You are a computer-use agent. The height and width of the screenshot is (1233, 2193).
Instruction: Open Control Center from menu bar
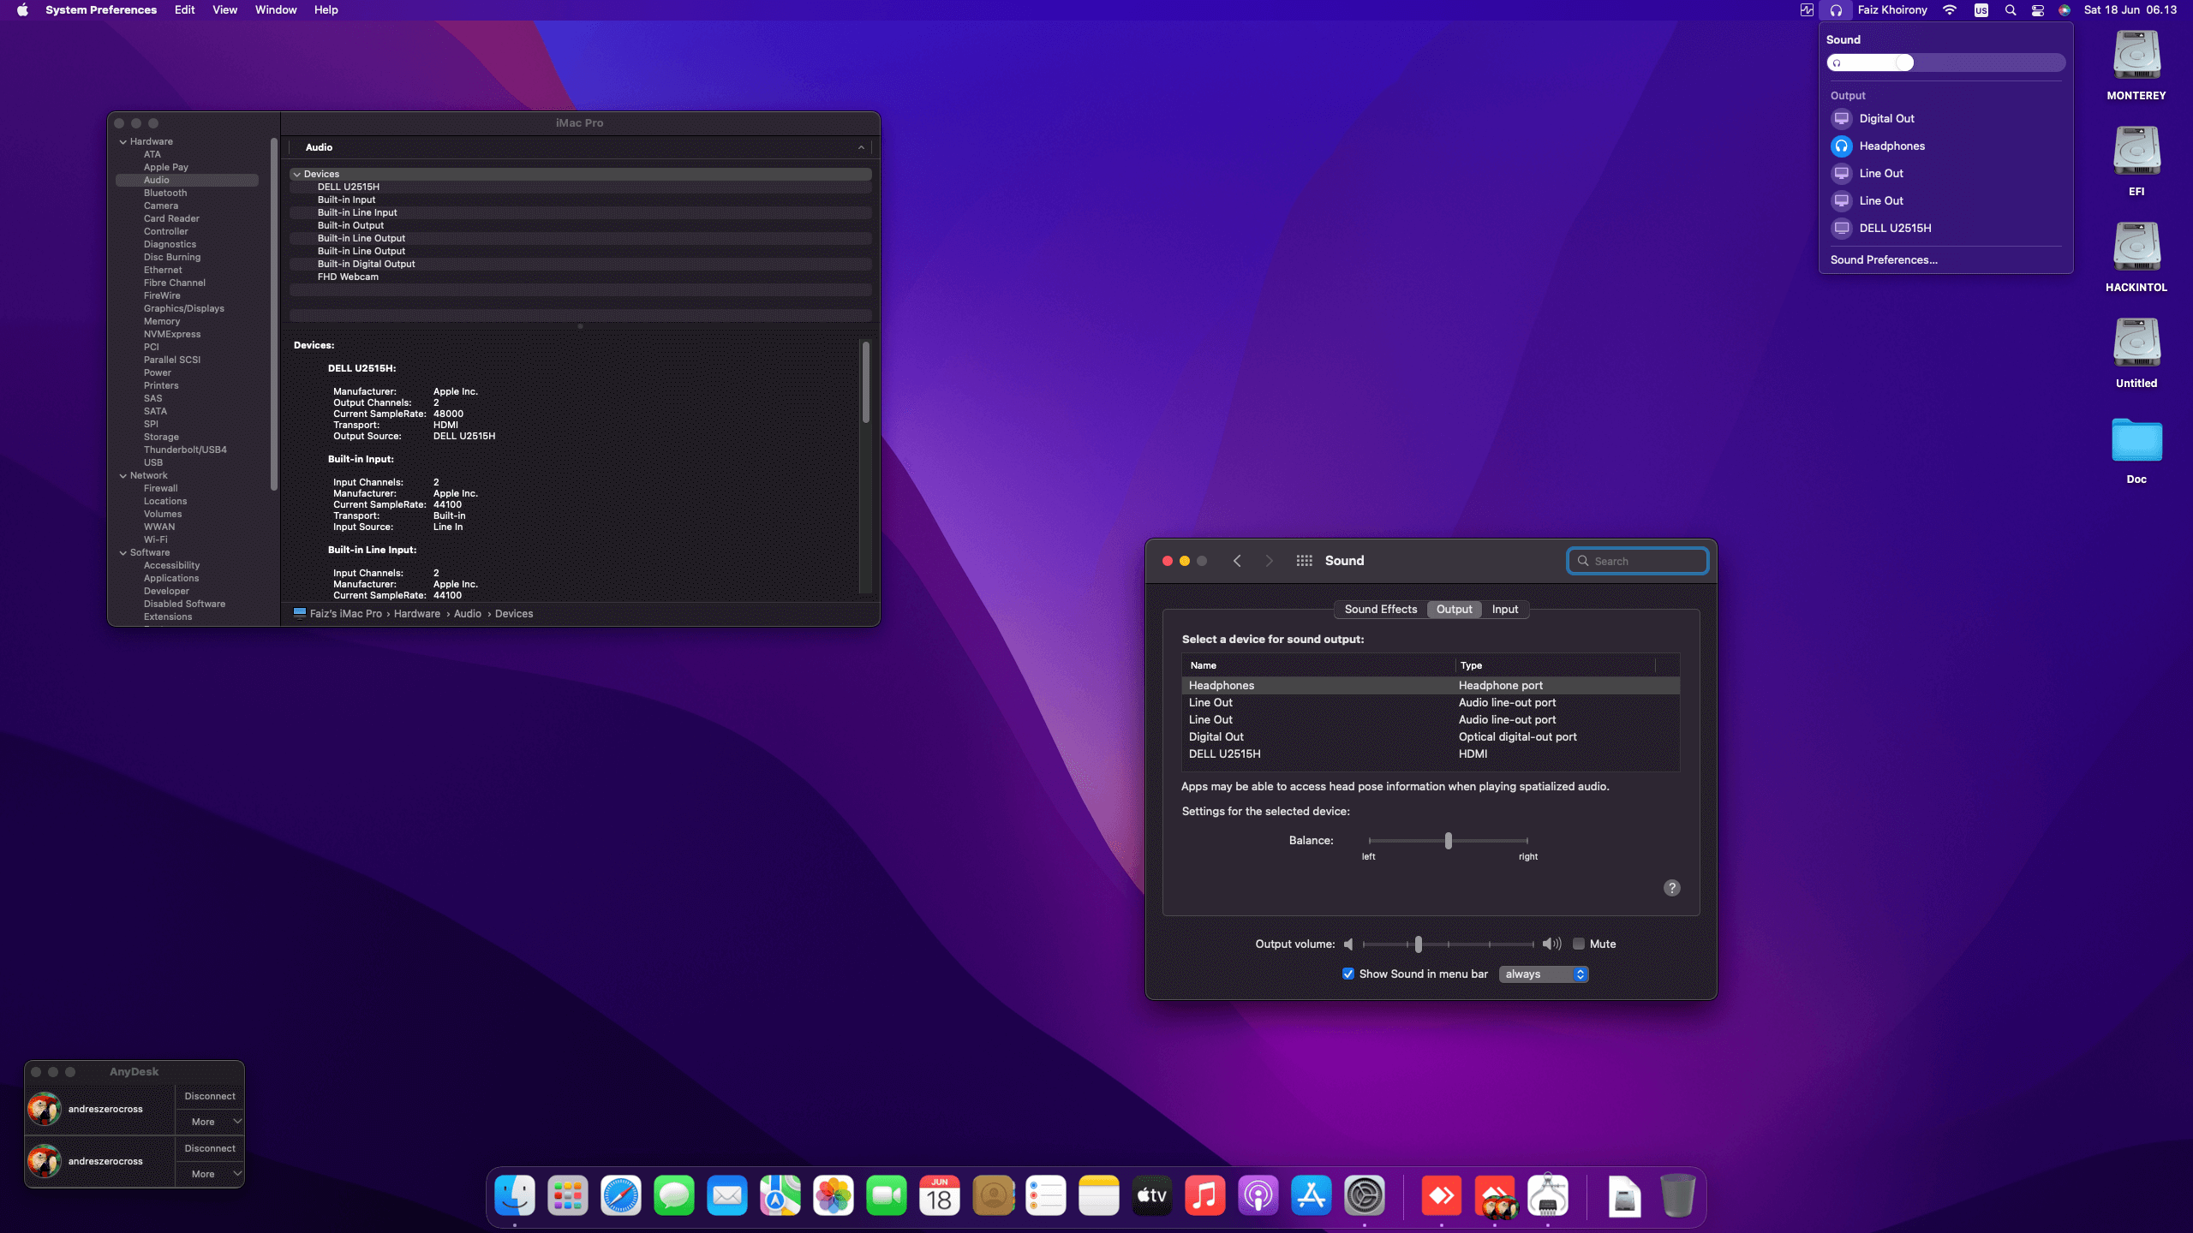pos(2038,10)
